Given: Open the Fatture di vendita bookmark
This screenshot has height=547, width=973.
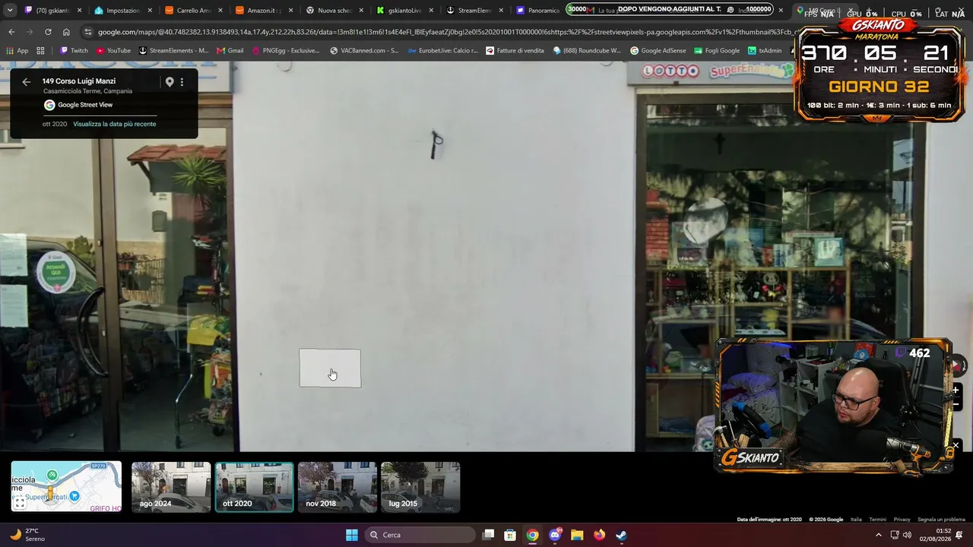Looking at the screenshot, I should click(x=515, y=51).
